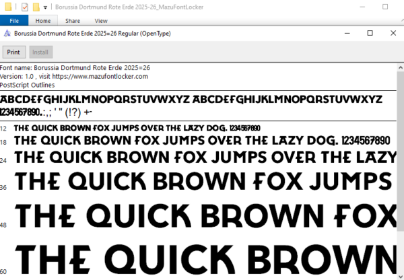Click the folder icon in Explorer title bar
404x280 pixels.
[8, 7]
